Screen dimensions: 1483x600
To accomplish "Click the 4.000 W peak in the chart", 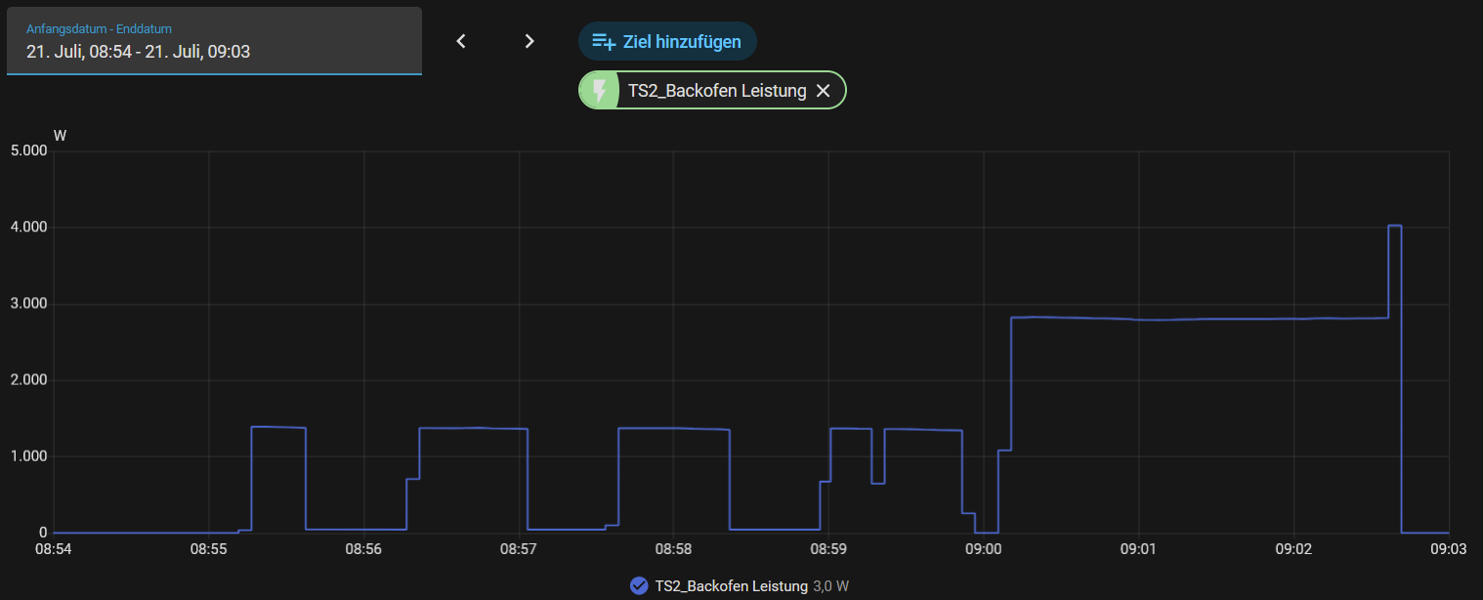I will tap(1395, 227).
